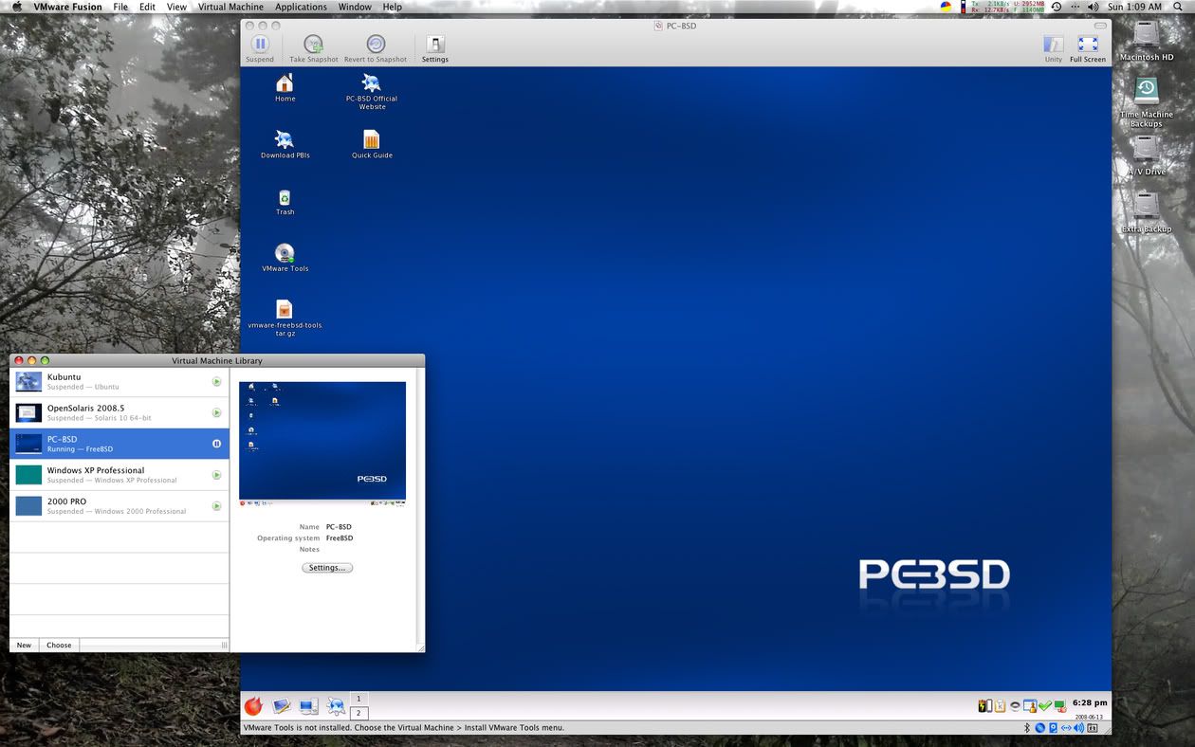Resume the 2000 PRO VM with play button

tap(216, 506)
